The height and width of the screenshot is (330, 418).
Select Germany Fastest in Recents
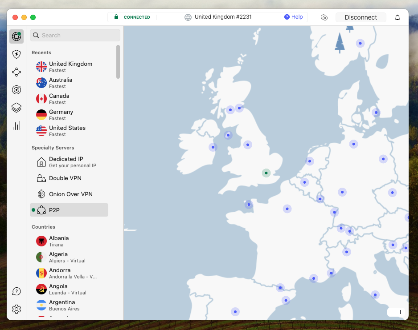pyautogui.click(x=69, y=115)
